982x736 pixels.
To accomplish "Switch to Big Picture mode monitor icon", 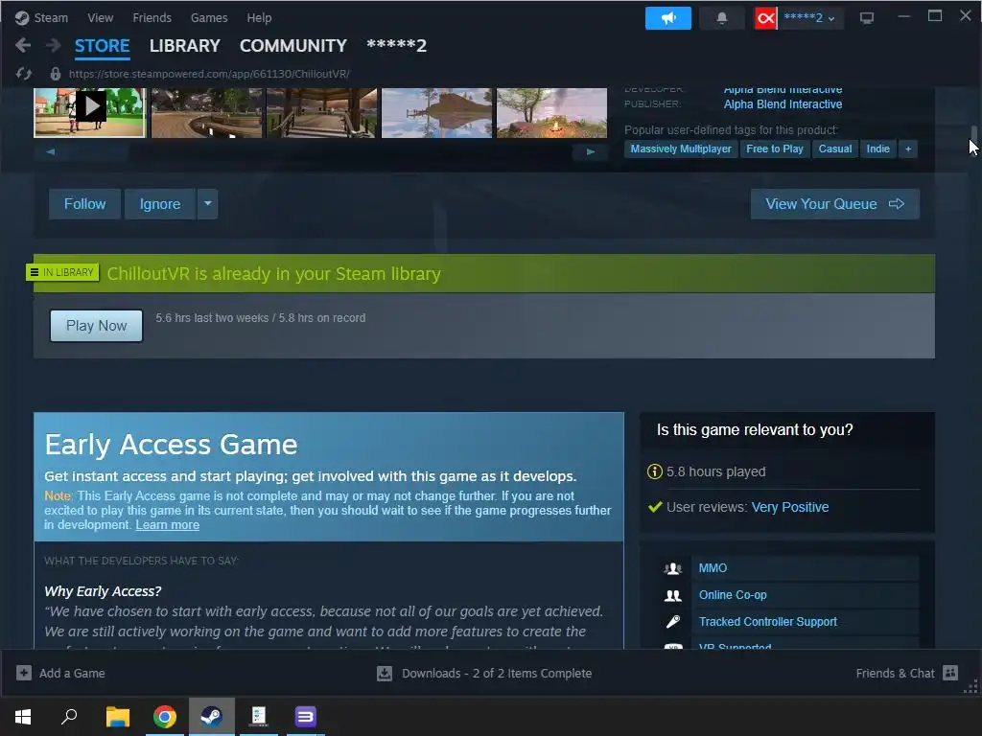I will tap(867, 18).
